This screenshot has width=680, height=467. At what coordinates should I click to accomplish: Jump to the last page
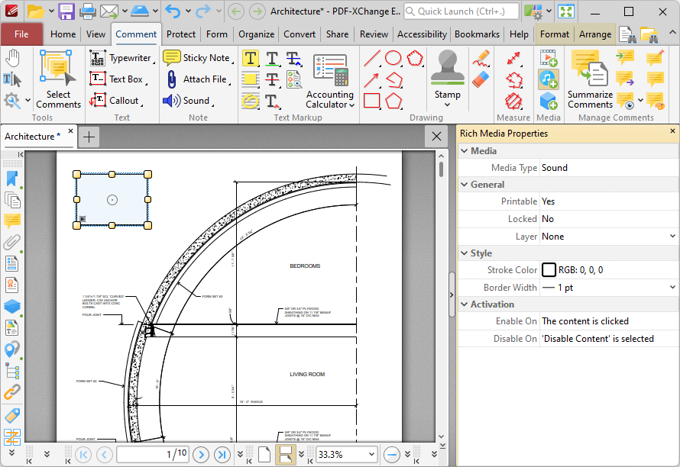[222, 455]
